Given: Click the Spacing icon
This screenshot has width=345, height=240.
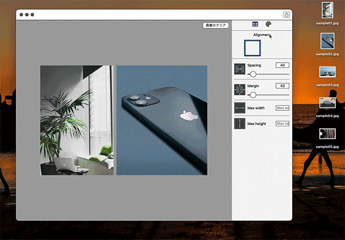Looking at the screenshot, I should (240, 69).
